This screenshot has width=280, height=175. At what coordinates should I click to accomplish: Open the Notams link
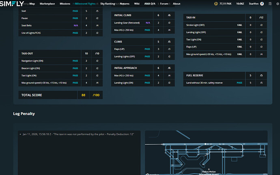[x=125, y=4]
